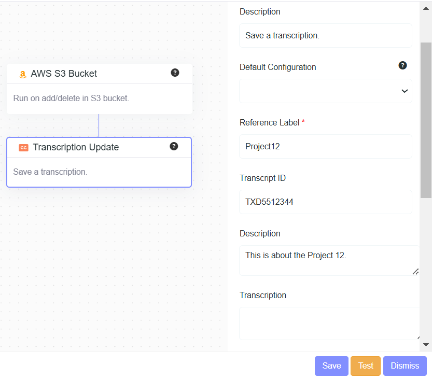432x380 pixels.
Task: Focus the Reference Label field containing Project12
Action: pyautogui.click(x=326, y=147)
